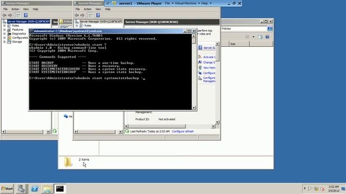
Task: Open Help menu in the middle Server Manager window
Action: (x=108, y=9)
